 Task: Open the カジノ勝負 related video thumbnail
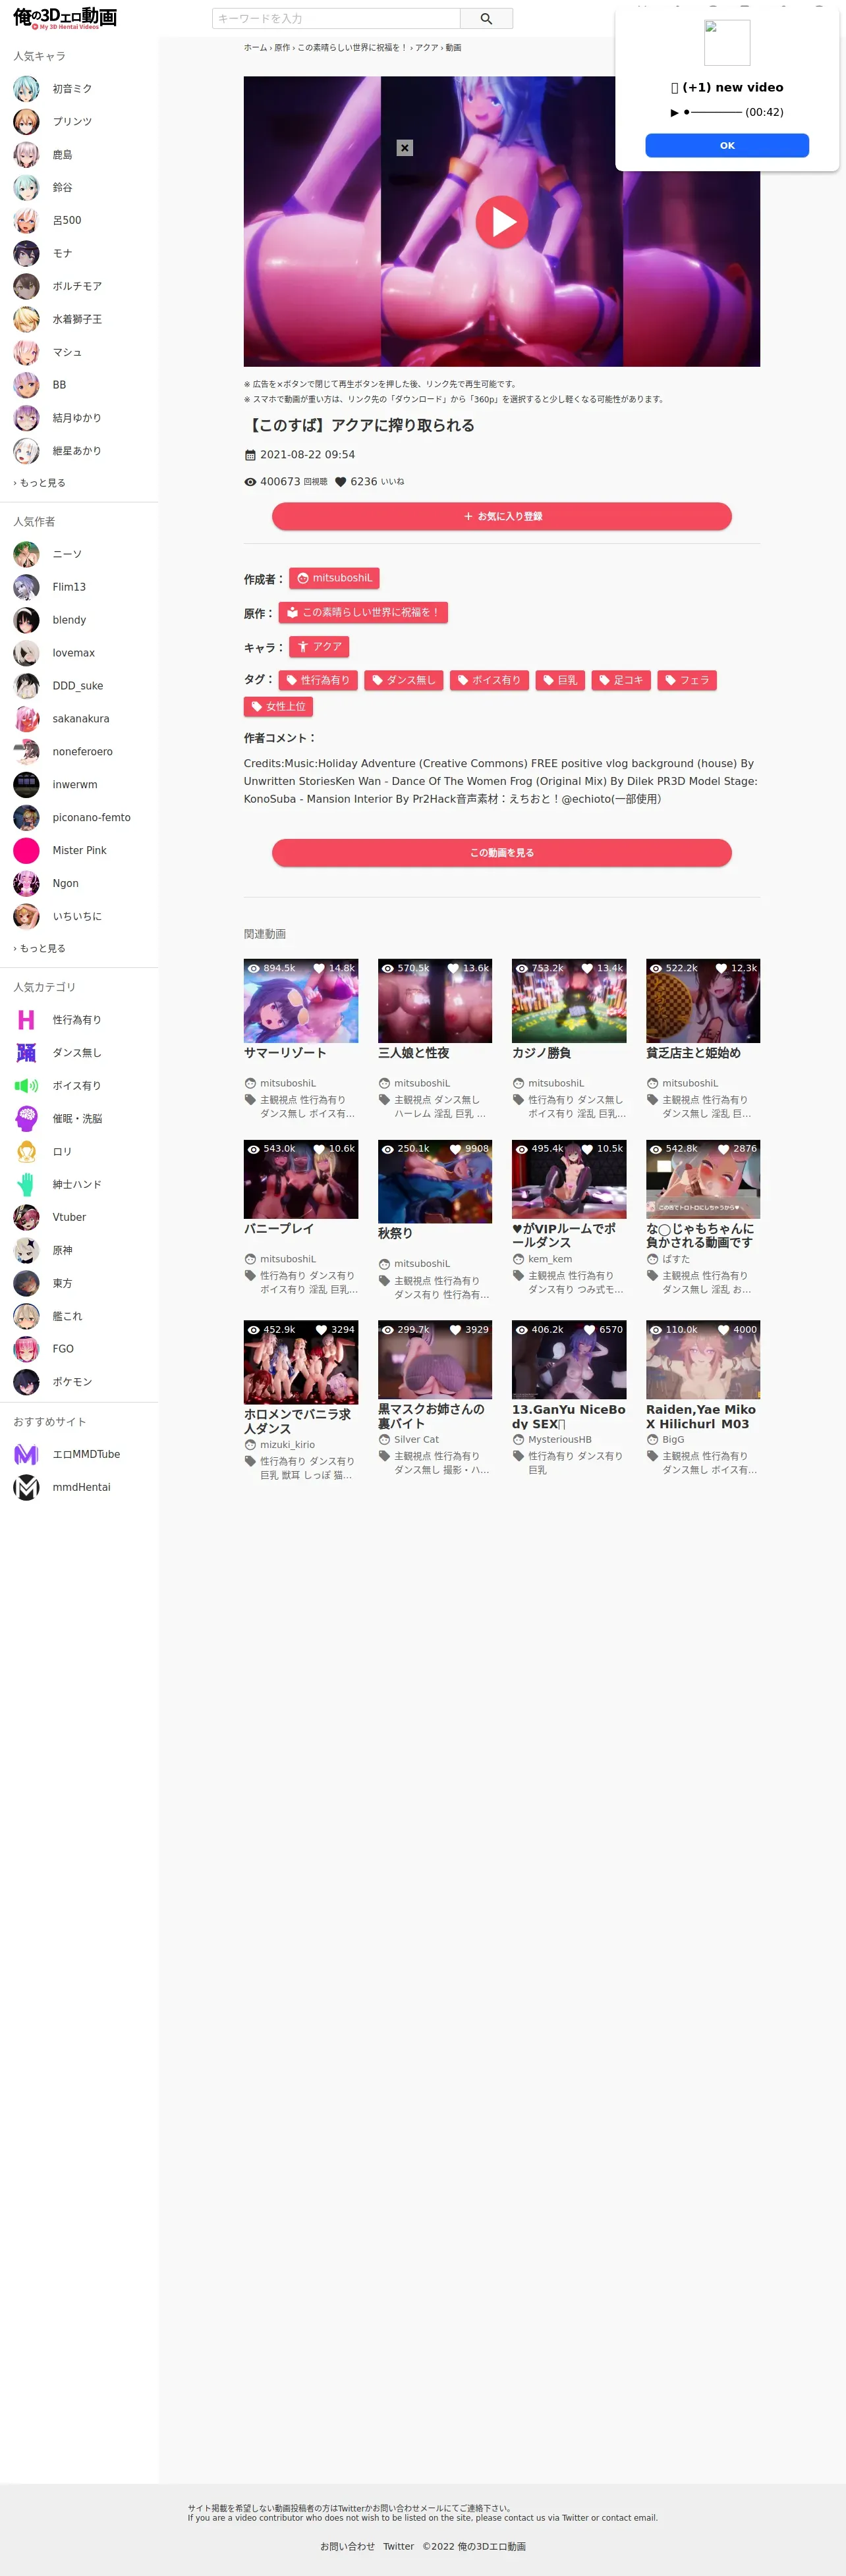pos(569,1001)
